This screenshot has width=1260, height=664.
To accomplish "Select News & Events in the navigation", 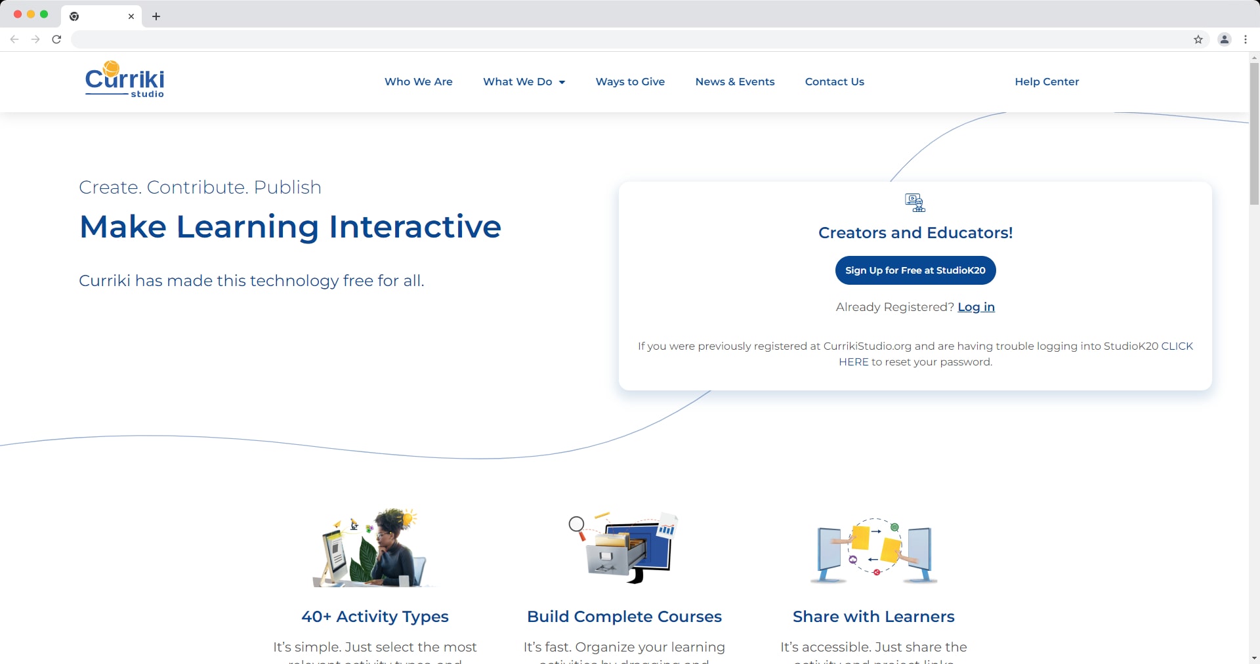I will coord(734,81).
